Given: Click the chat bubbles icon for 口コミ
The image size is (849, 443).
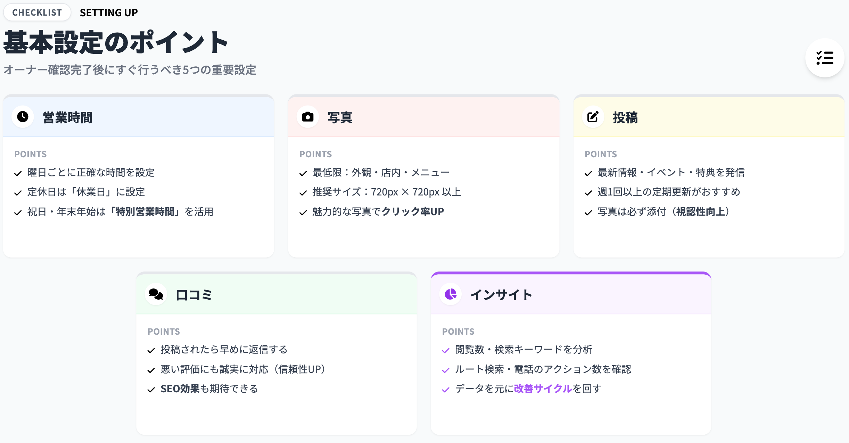Looking at the screenshot, I should [x=156, y=294].
